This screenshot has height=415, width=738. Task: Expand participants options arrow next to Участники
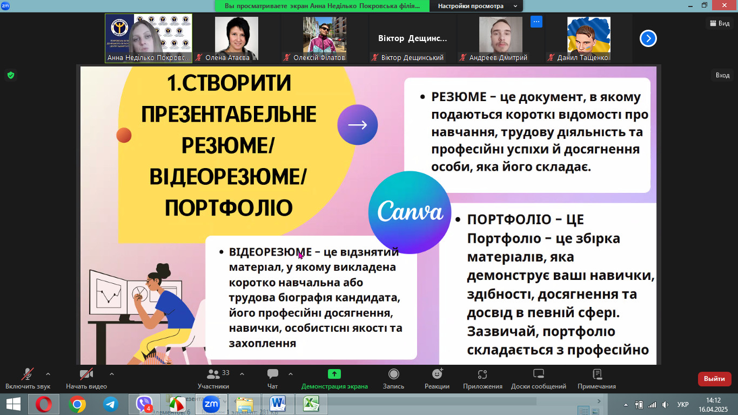[x=242, y=374]
